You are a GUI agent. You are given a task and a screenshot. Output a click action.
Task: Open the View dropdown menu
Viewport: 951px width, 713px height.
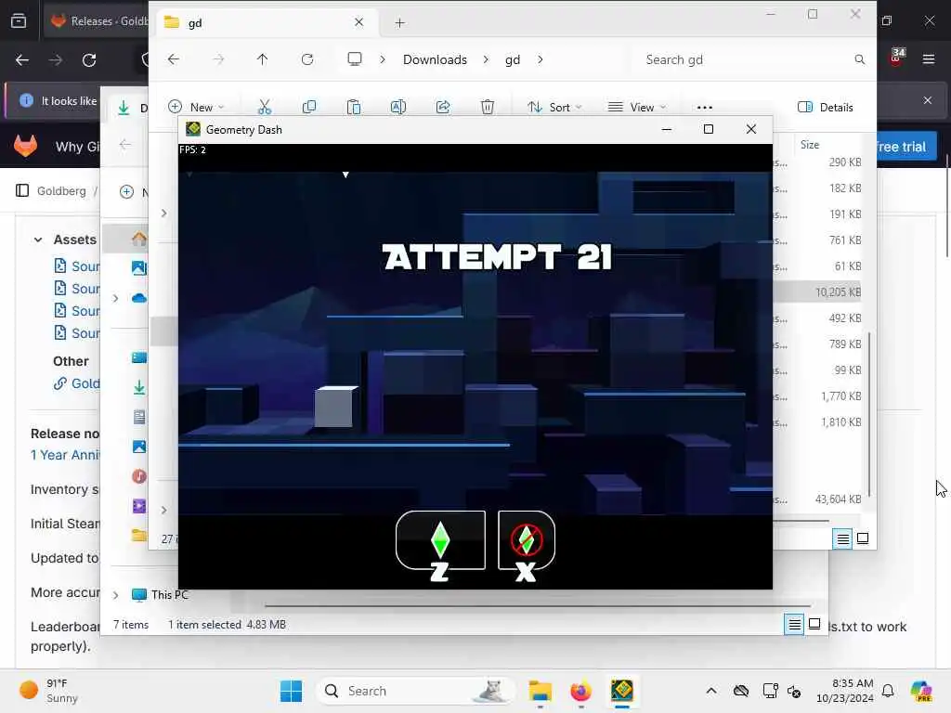point(637,108)
